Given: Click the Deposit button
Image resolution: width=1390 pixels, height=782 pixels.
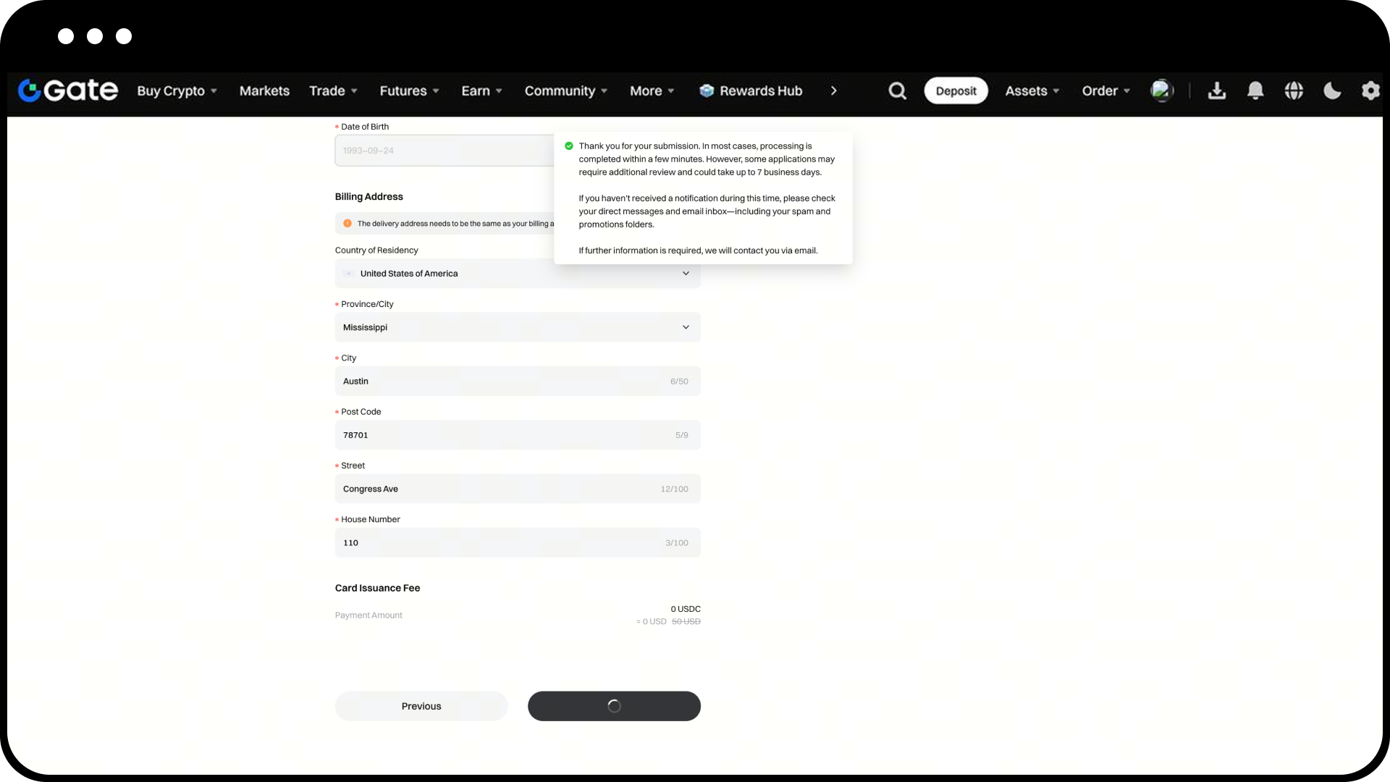Looking at the screenshot, I should click(956, 91).
